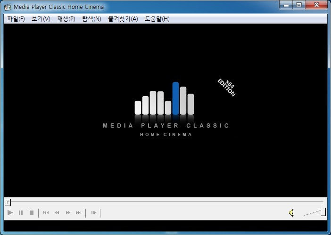This screenshot has height=235, width=331.
Task: Rewind using the double-left arrow button
Action: pyautogui.click(x=57, y=213)
